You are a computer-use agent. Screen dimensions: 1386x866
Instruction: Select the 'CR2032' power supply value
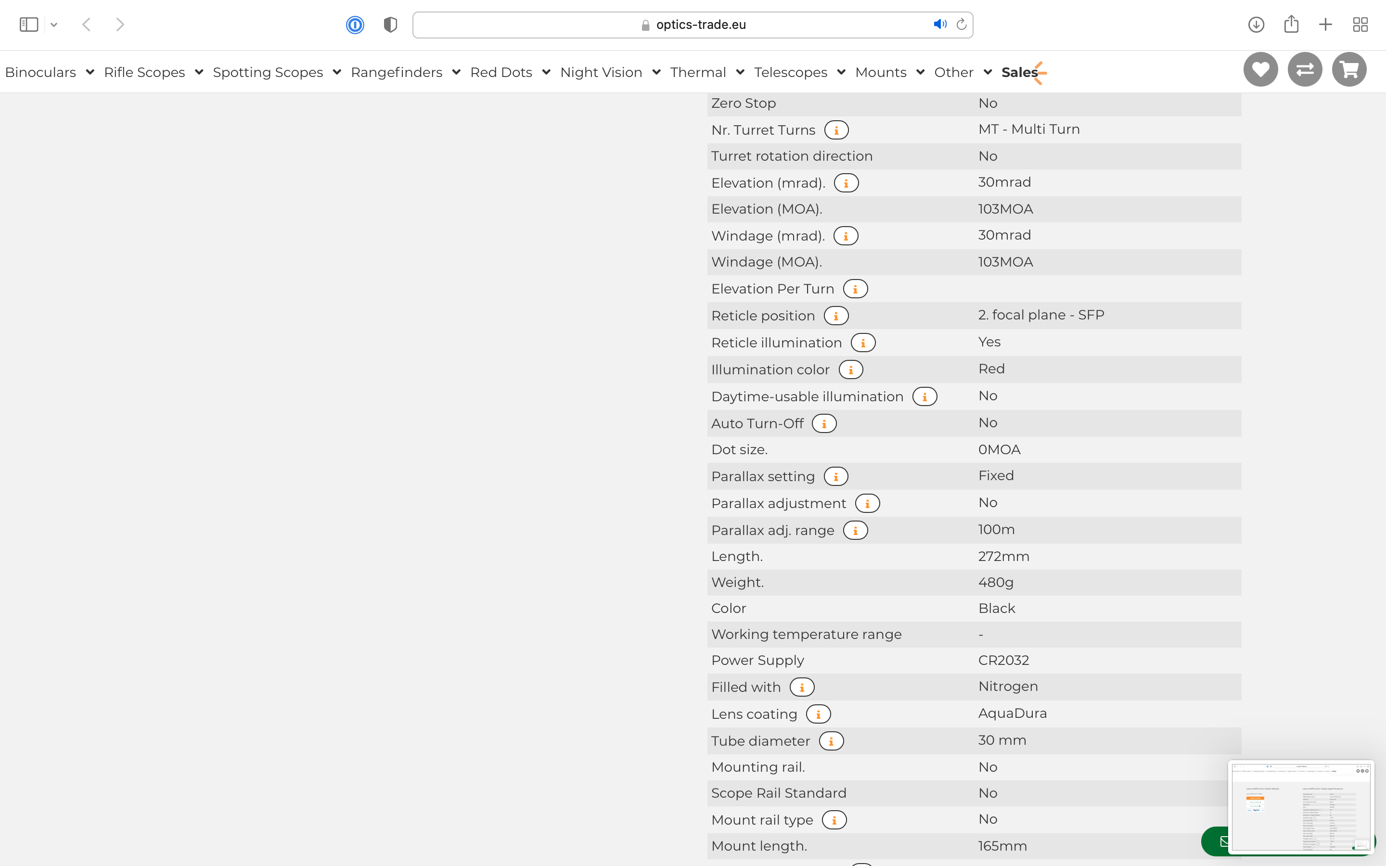(1003, 661)
